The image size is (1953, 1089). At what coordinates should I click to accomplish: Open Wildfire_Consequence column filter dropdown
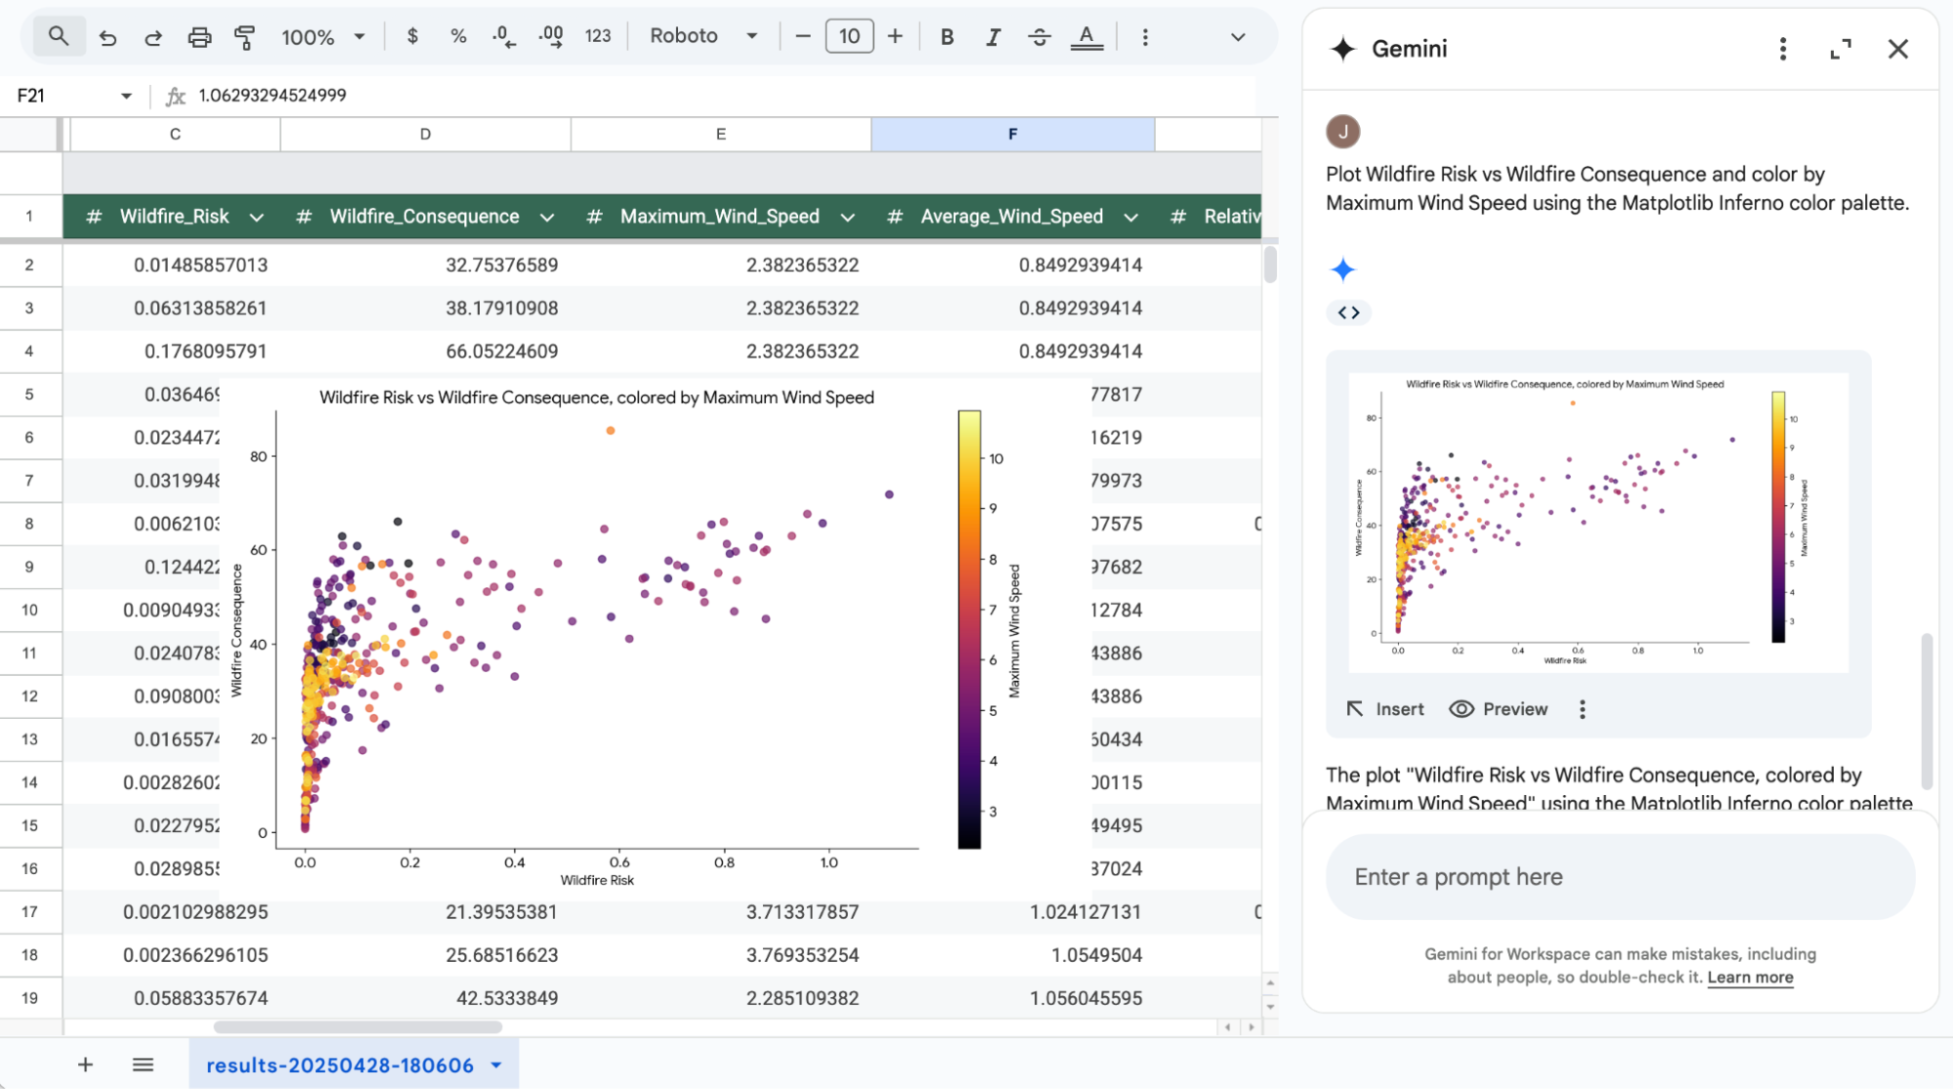547,217
